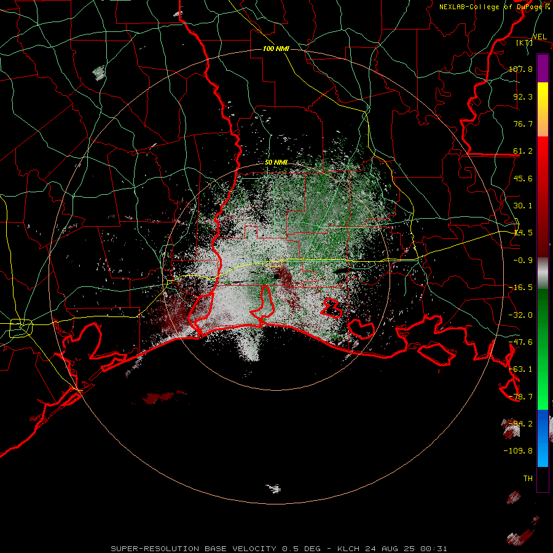The width and height of the screenshot is (553, 553).
Task: Click the -47.6 legend value
Action: pos(520,342)
